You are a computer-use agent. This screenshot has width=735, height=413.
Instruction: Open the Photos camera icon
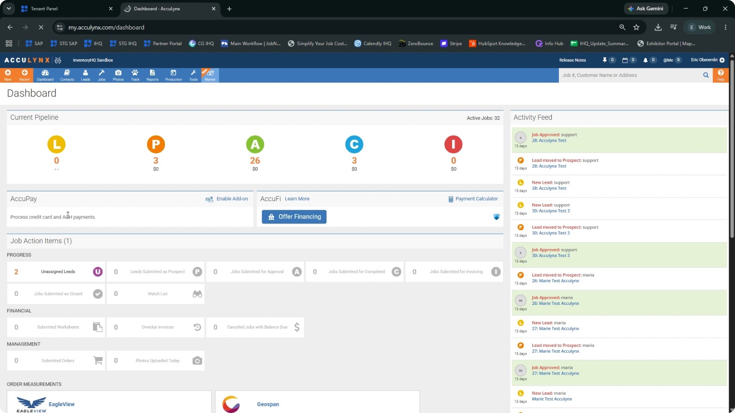click(118, 75)
